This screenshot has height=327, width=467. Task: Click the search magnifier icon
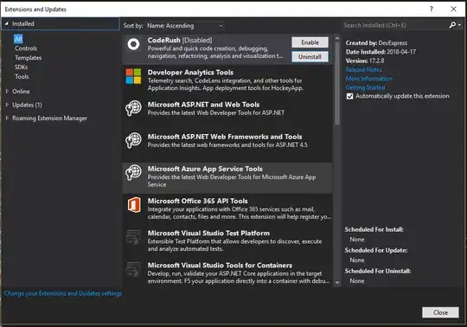coord(452,25)
